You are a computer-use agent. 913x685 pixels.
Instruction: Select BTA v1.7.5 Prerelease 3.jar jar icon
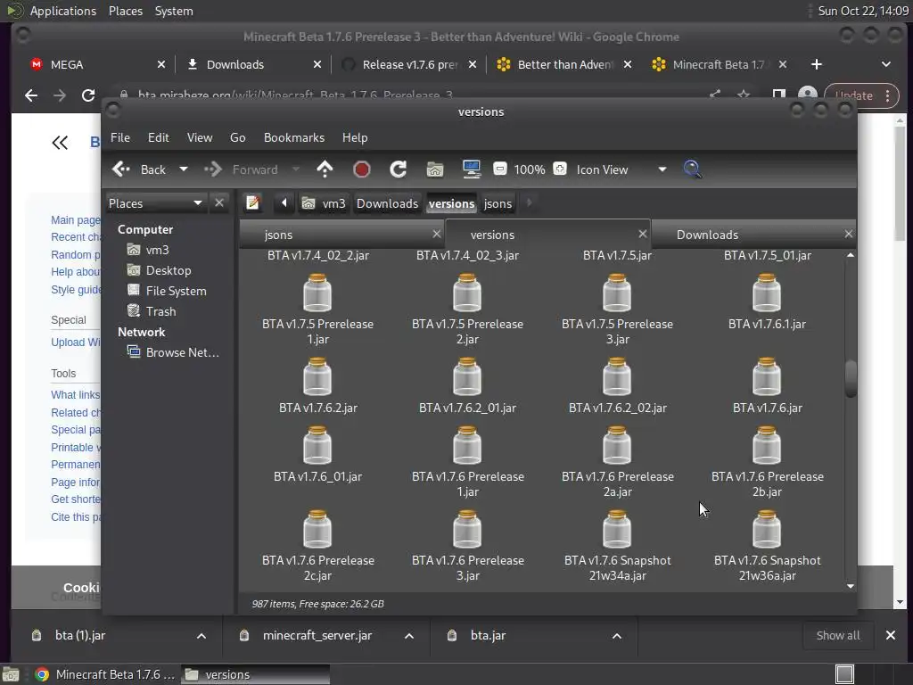coord(617,293)
